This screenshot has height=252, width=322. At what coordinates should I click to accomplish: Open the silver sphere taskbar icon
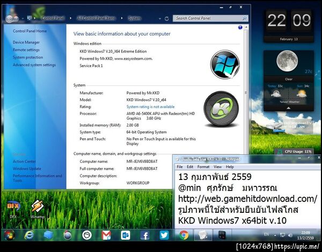coord(68,235)
